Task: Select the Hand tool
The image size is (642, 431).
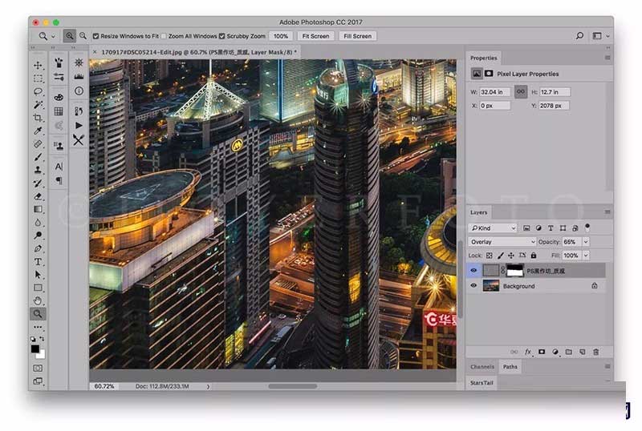Action: 38,300
